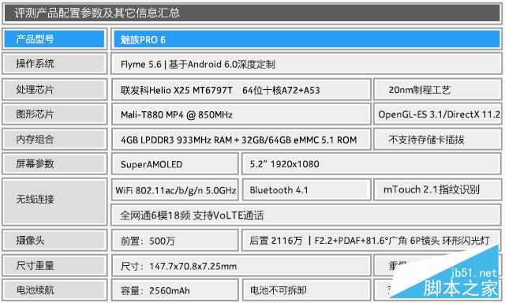The height and width of the screenshot is (303, 505).
Task: Select the '不支持存储卡插拔' cell
Action: click(438, 140)
